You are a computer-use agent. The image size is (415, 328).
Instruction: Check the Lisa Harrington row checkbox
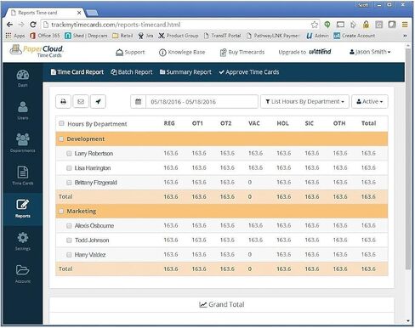(x=69, y=168)
